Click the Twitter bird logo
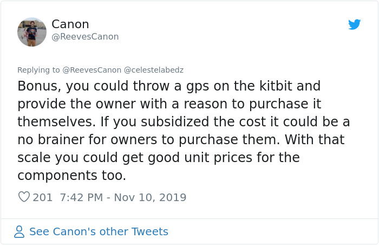The width and height of the screenshot is (379, 245). [354, 24]
